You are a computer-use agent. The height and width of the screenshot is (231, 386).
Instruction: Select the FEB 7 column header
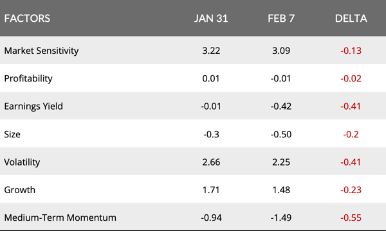pyautogui.click(x=281, y=19)
